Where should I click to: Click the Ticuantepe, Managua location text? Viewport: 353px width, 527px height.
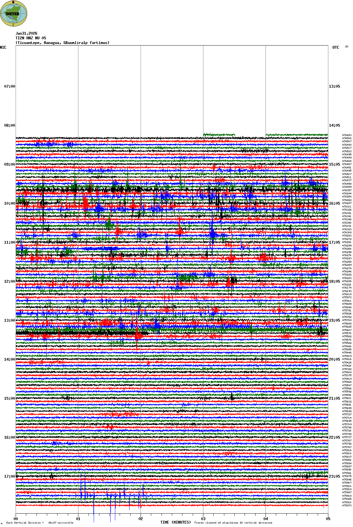[62, 43]
